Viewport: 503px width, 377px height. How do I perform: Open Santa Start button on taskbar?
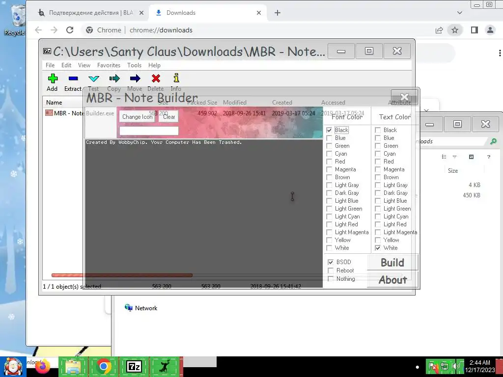click(13, 366)
